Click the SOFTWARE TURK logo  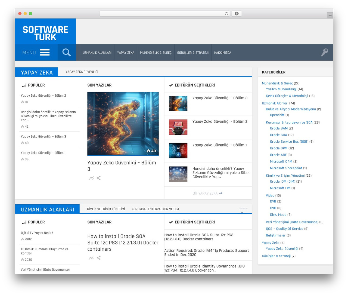click(x=45, y=33)
